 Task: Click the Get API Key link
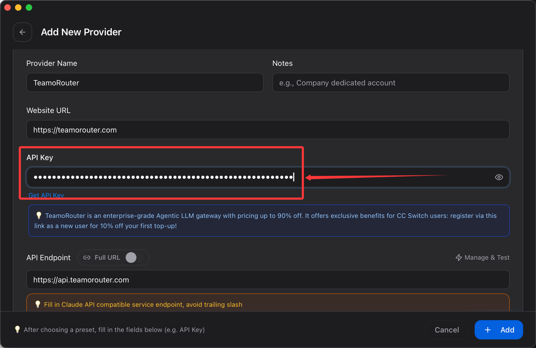pyautogui.click(x=46, y=195)
